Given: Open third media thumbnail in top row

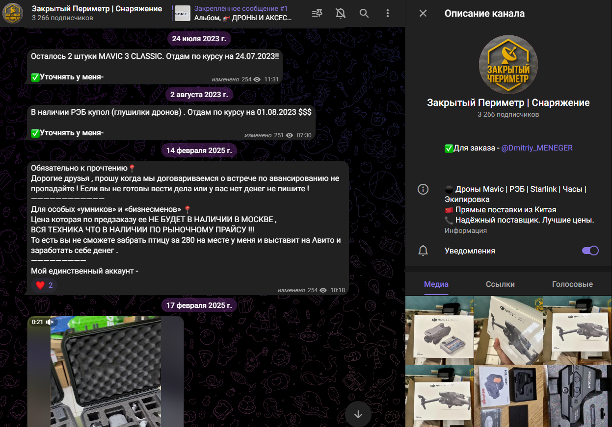Looking at the screenshot, I should 578,330.
